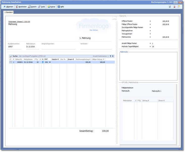Image resolution: width=185 pixels, height=152 pixels.
Task: Jump to next record with down arrow
Action: click(x=113, y=56)
